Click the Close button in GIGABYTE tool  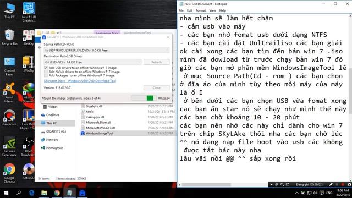(156, 87)
